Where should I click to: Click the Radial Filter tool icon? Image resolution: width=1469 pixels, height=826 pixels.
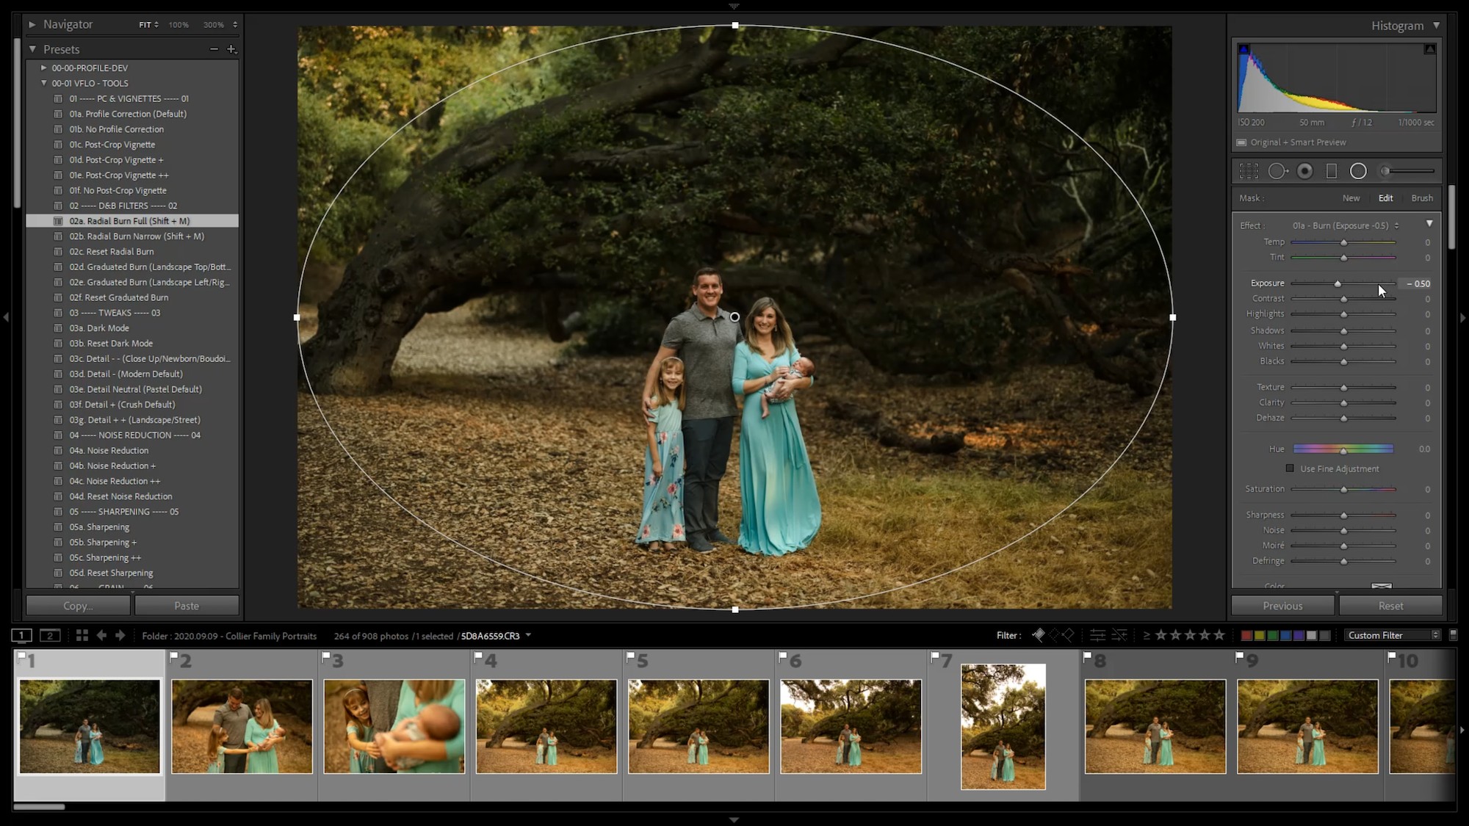(1358, 171)
